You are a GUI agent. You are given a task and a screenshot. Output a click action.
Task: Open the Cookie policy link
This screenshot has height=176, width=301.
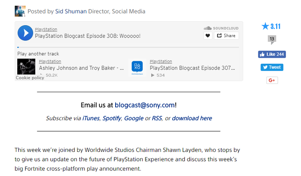30,78
